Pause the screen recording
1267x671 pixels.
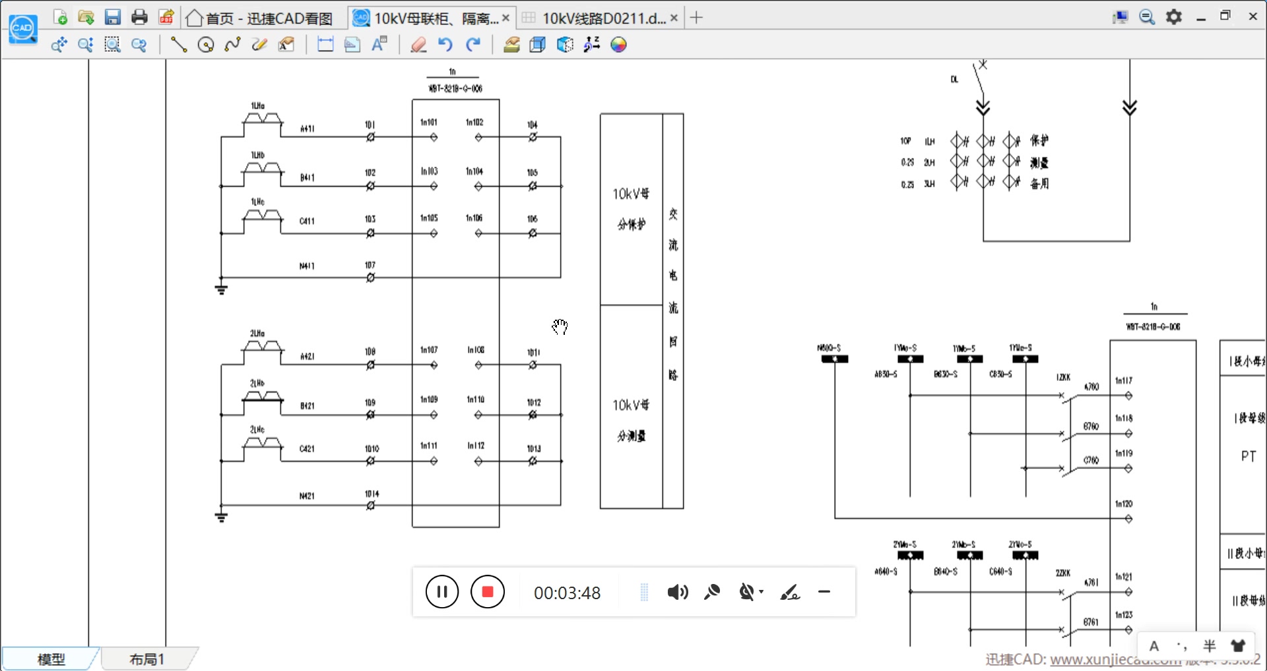click(442, 592)
